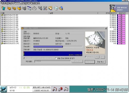This screenshot has height=93, width=129.
Task: Click the 설명 column header
Action: [74, 13]
